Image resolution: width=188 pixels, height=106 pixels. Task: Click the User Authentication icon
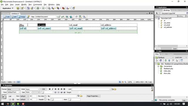pyautogui.click(x=68, y=8)
